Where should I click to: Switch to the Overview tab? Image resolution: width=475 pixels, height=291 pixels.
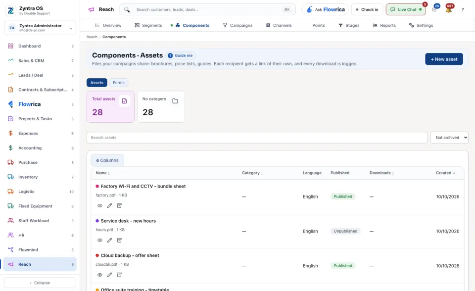click(108, 25)
